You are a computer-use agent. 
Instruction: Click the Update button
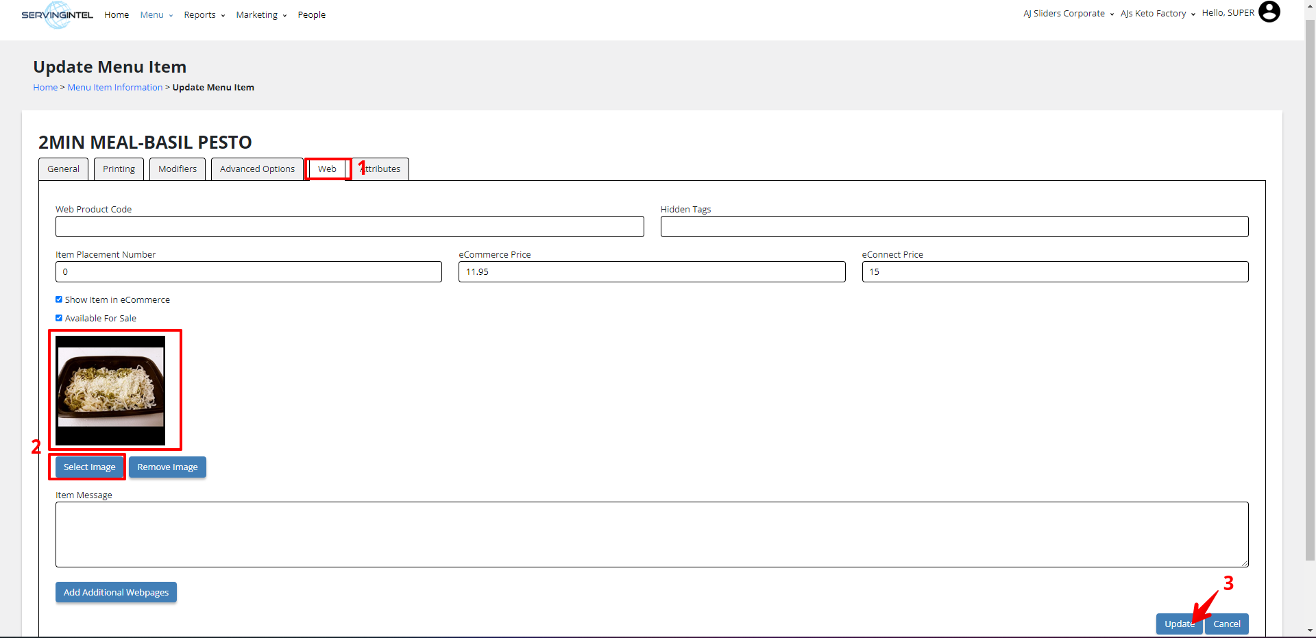1178,624
